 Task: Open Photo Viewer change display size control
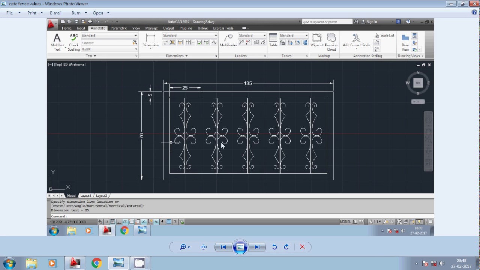click(x=184, y=247)
